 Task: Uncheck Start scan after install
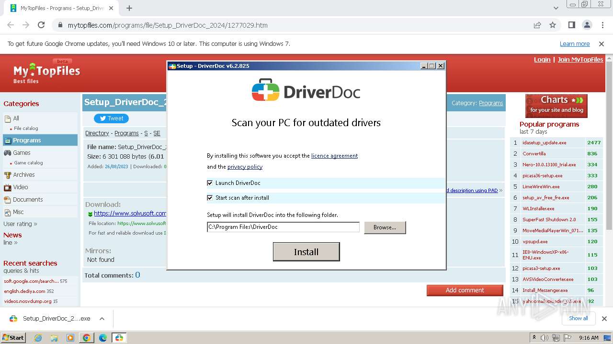tap(210, 198)
